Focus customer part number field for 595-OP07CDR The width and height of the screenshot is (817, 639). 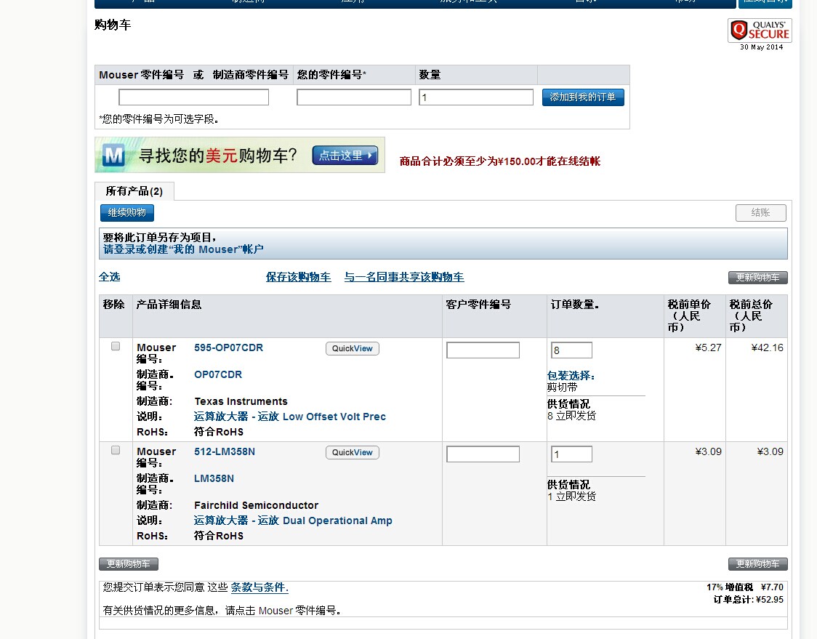(x=483, y=350)
